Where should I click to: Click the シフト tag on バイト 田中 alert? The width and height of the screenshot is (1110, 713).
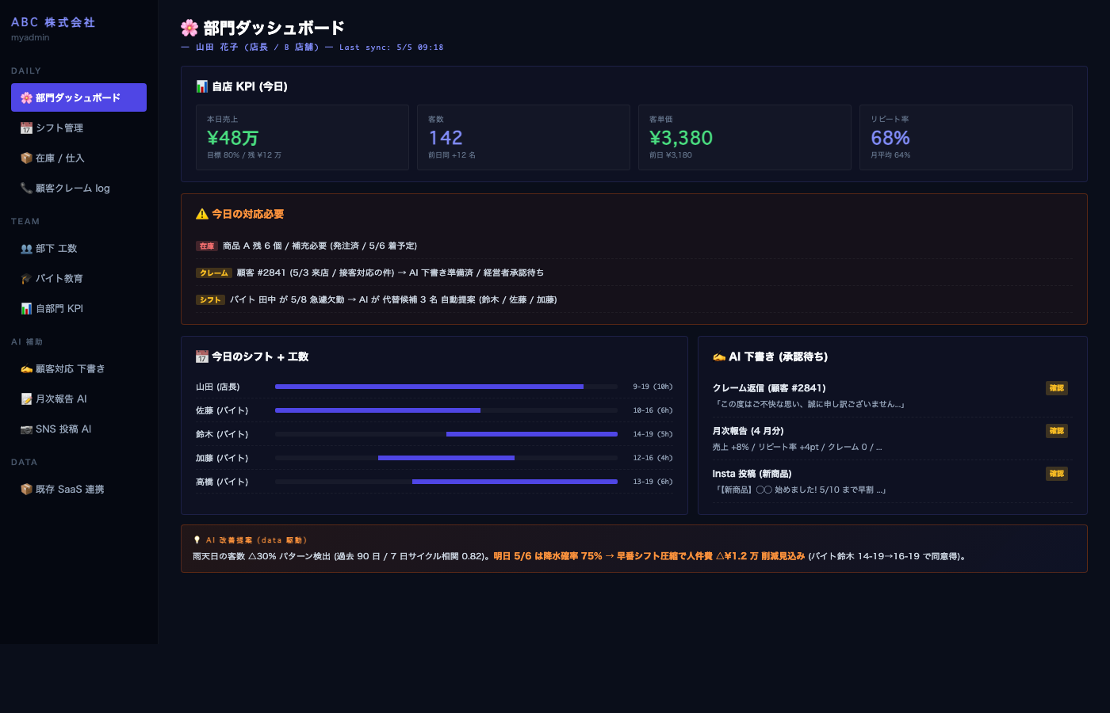click(x=210, y=300)
